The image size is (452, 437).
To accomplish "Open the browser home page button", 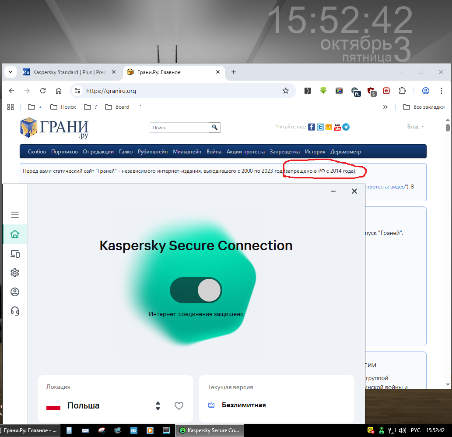I will coord(59,91).
